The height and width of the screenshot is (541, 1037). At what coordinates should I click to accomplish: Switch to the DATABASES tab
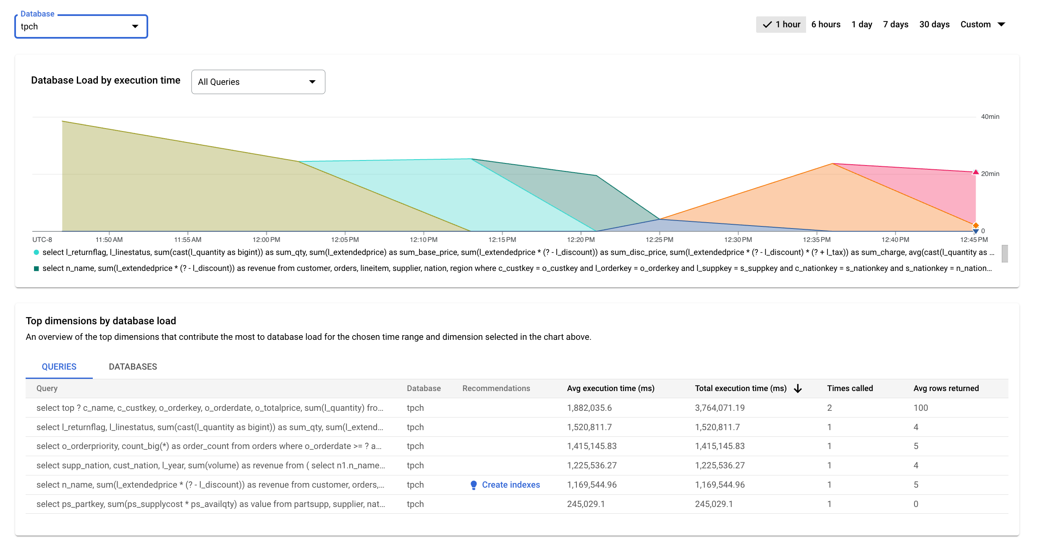(x=132, y=367)
